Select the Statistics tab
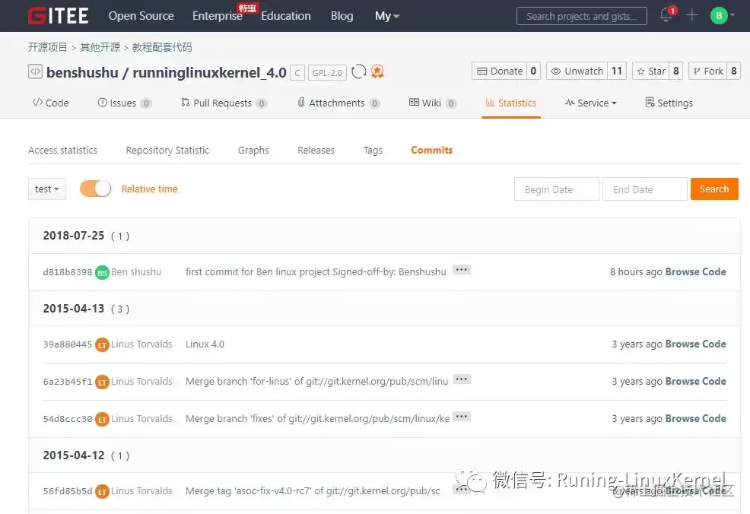750x514 pixels. pyautogui.click(x=511, y=103)
